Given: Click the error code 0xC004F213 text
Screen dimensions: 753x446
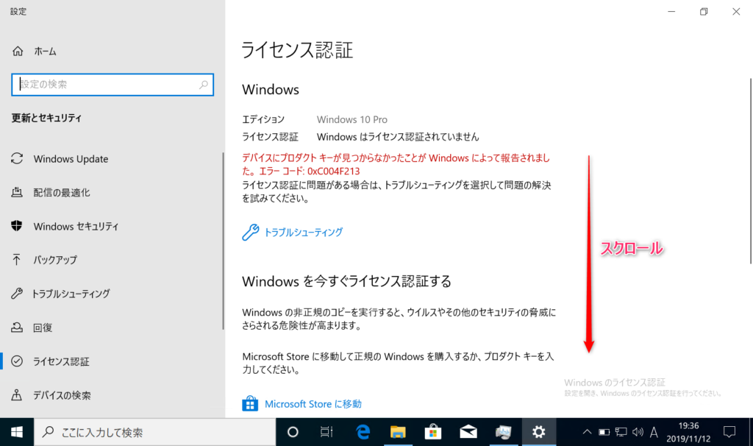Looking at the screenshot, I should point(333,171).
